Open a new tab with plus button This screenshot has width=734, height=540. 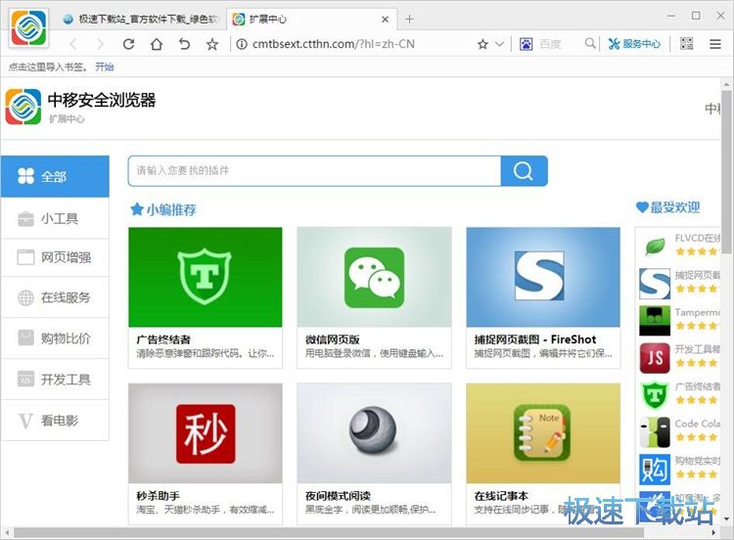click(x=409, y=19)
